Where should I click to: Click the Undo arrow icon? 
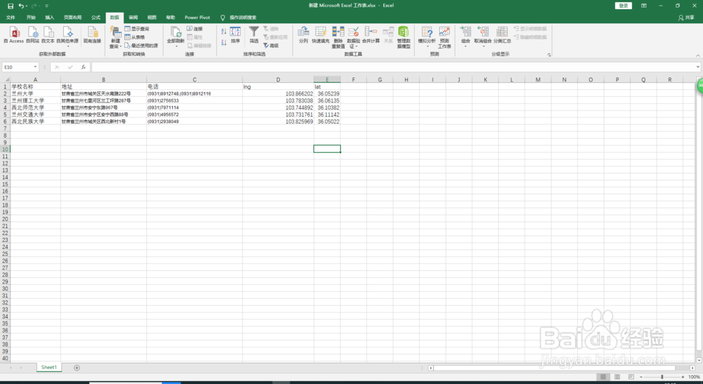(20, 6)
